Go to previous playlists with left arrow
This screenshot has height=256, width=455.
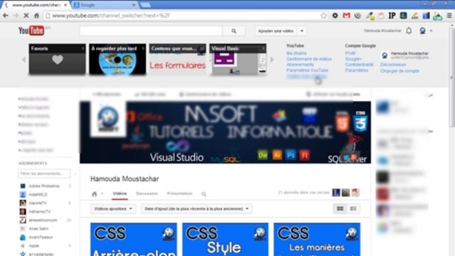[x=23, y=60]
